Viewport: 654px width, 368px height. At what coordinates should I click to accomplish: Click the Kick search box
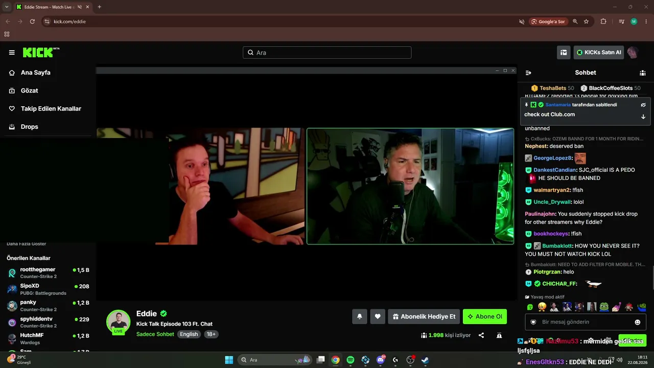327,52
